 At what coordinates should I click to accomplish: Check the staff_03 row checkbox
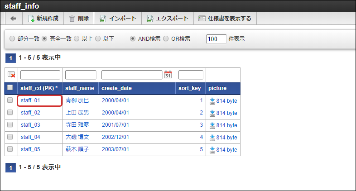pos(10,125)
